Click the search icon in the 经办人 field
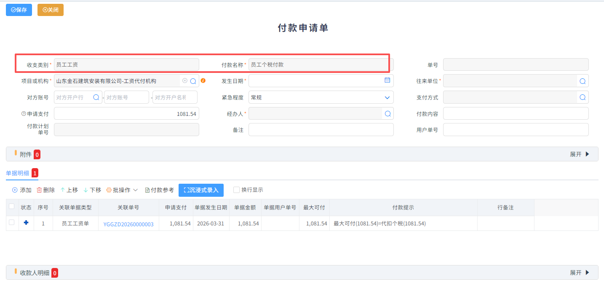This screenshot has height=292, width=604. 387,114
